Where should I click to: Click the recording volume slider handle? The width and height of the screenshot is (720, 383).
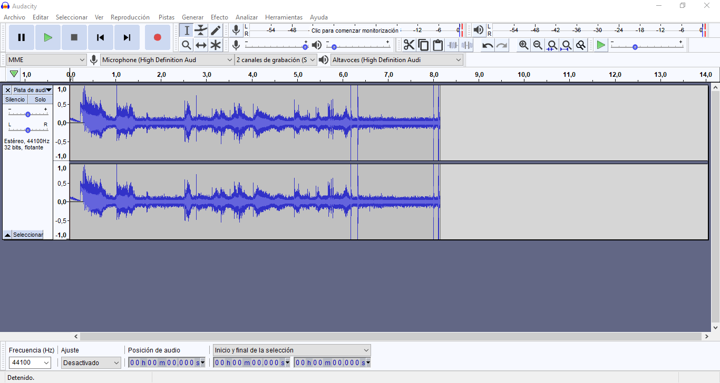tap(305, 47)
